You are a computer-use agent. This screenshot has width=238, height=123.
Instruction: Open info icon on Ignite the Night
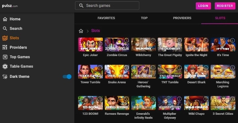coord(206,41)
